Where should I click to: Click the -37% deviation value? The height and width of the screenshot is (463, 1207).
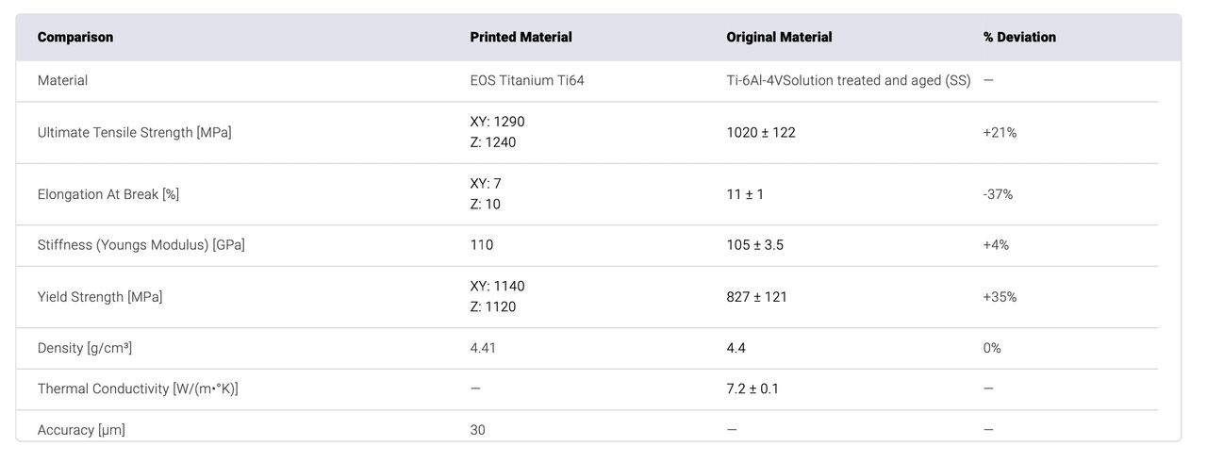(x=998, y=194)
